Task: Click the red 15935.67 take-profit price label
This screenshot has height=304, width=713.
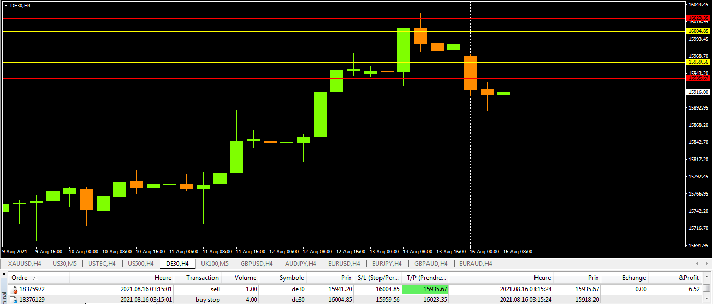Action: coord(698,78)
